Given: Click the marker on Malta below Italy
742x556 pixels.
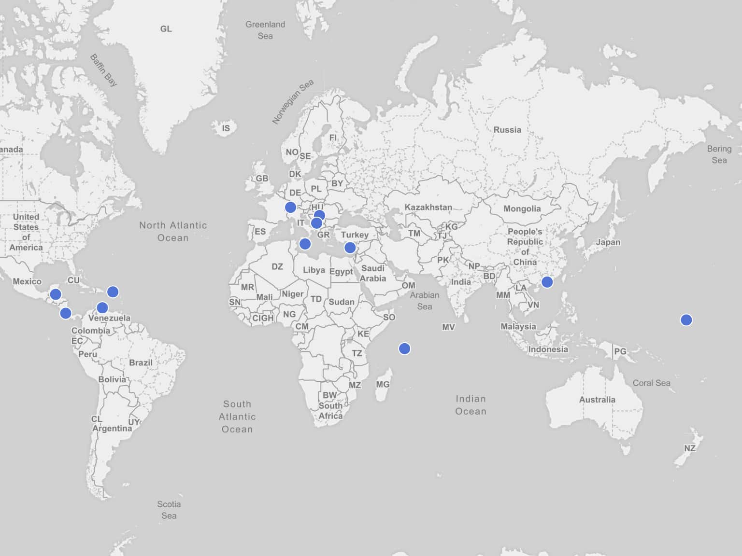Looking at the screenshot, I should click(305, 244).
